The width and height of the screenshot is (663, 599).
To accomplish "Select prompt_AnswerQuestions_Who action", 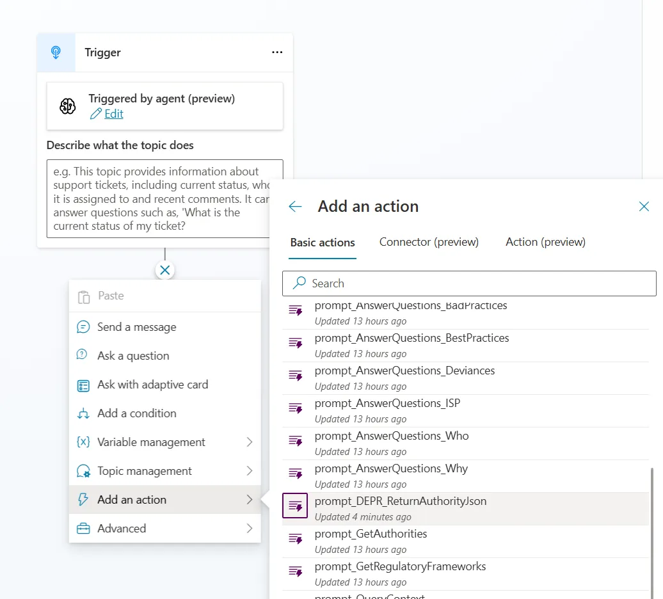I will pyautogui.click(x=465, y=443).
